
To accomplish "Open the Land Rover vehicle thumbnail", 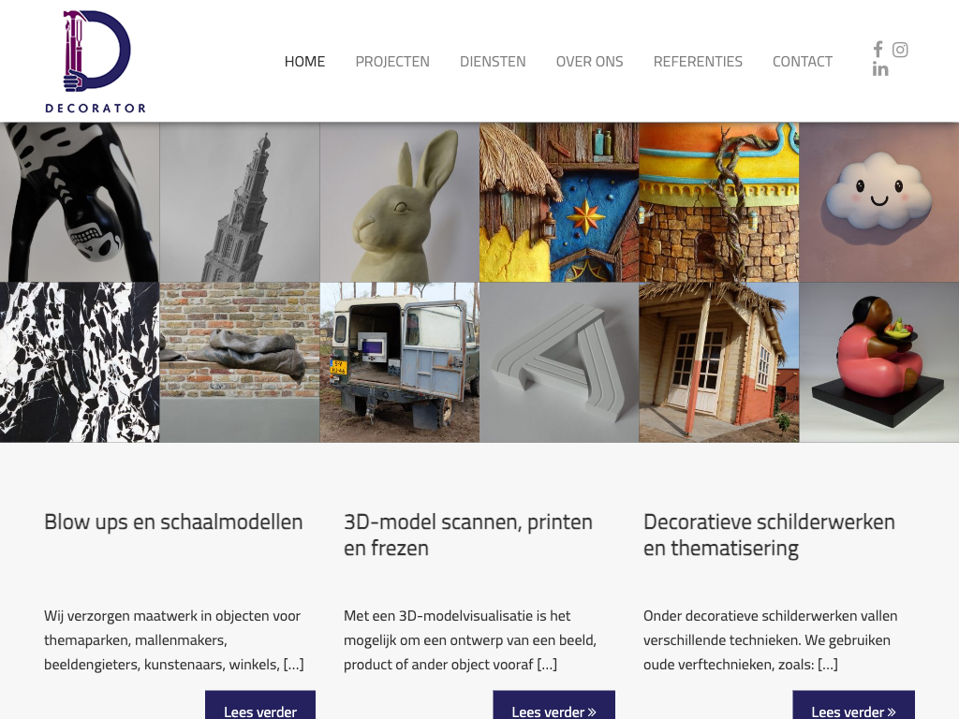I will point(399,362).
